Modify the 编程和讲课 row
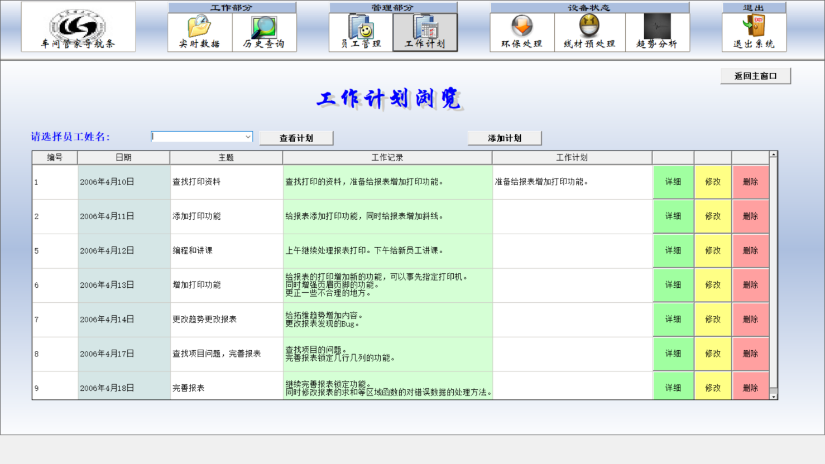825x464 pixels. point(713,251)
